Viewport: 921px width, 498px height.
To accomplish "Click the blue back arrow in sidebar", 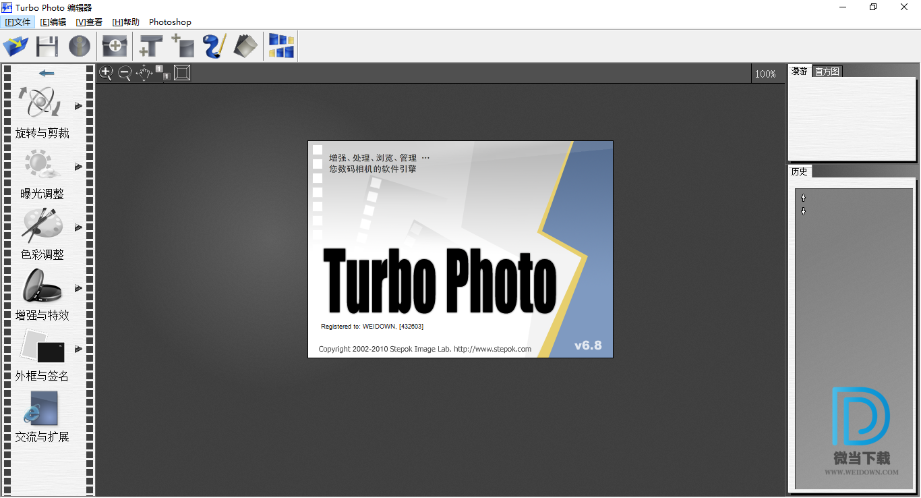I will [47, 73].
